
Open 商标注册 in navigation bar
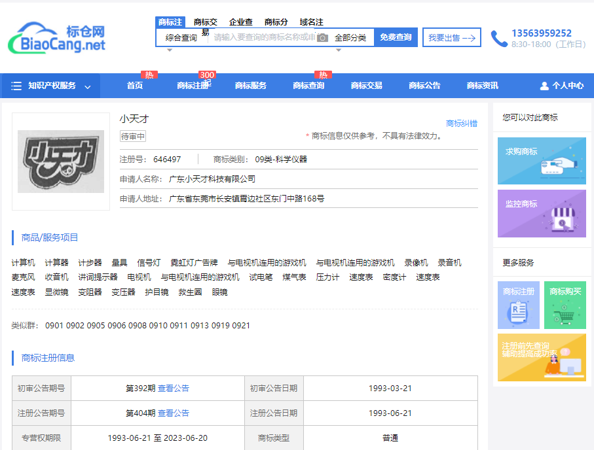193,86
